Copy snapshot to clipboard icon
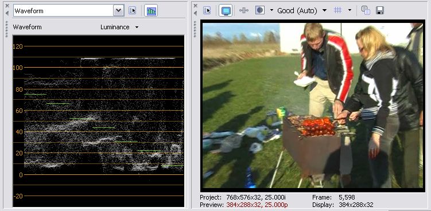This screenshot has height=211, width=431. click(x=366, y=10)
